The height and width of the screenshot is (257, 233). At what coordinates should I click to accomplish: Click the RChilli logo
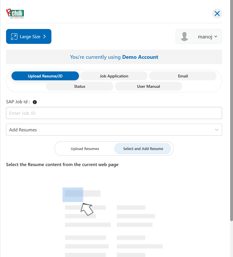click(x=15, y=13)
